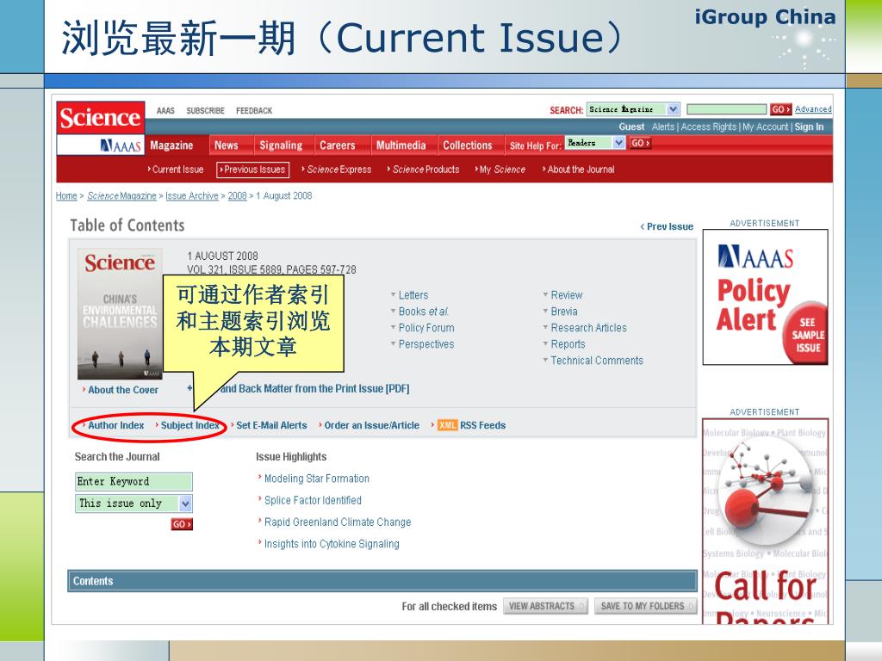Open the This issue only dropdown

[x=134, y=503]
